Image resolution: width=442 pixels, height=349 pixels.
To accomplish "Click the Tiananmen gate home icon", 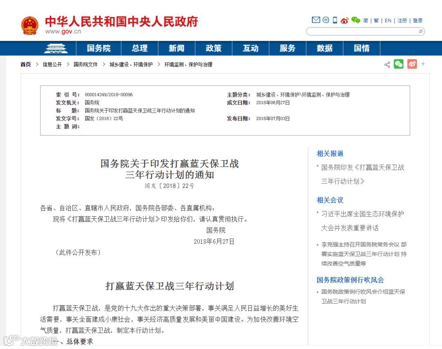I will point(56,48).
